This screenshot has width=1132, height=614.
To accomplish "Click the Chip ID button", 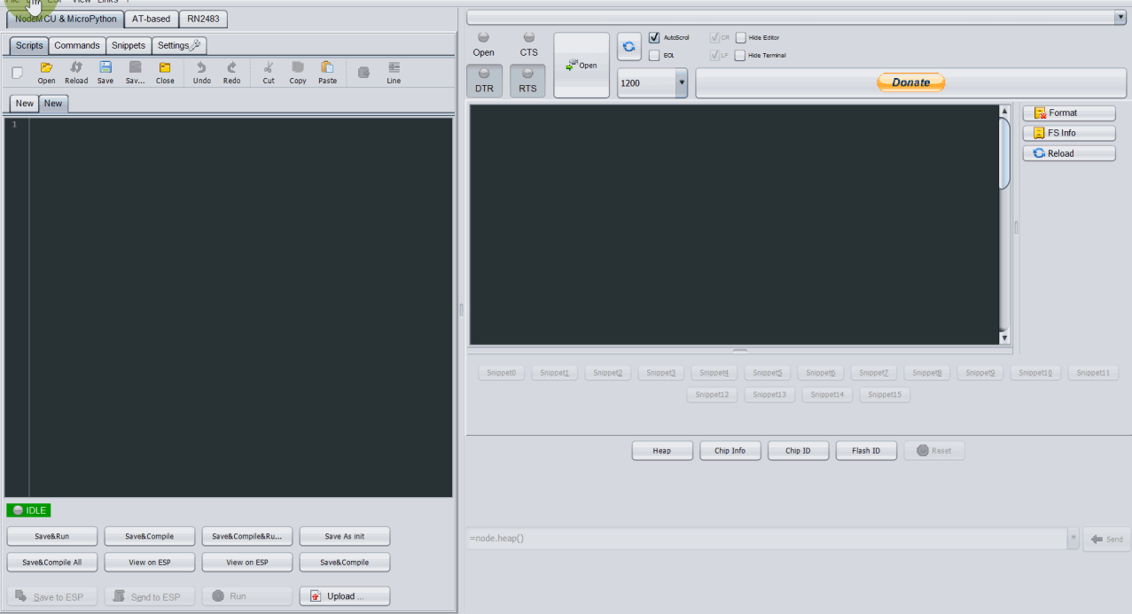I will point(798,451).
